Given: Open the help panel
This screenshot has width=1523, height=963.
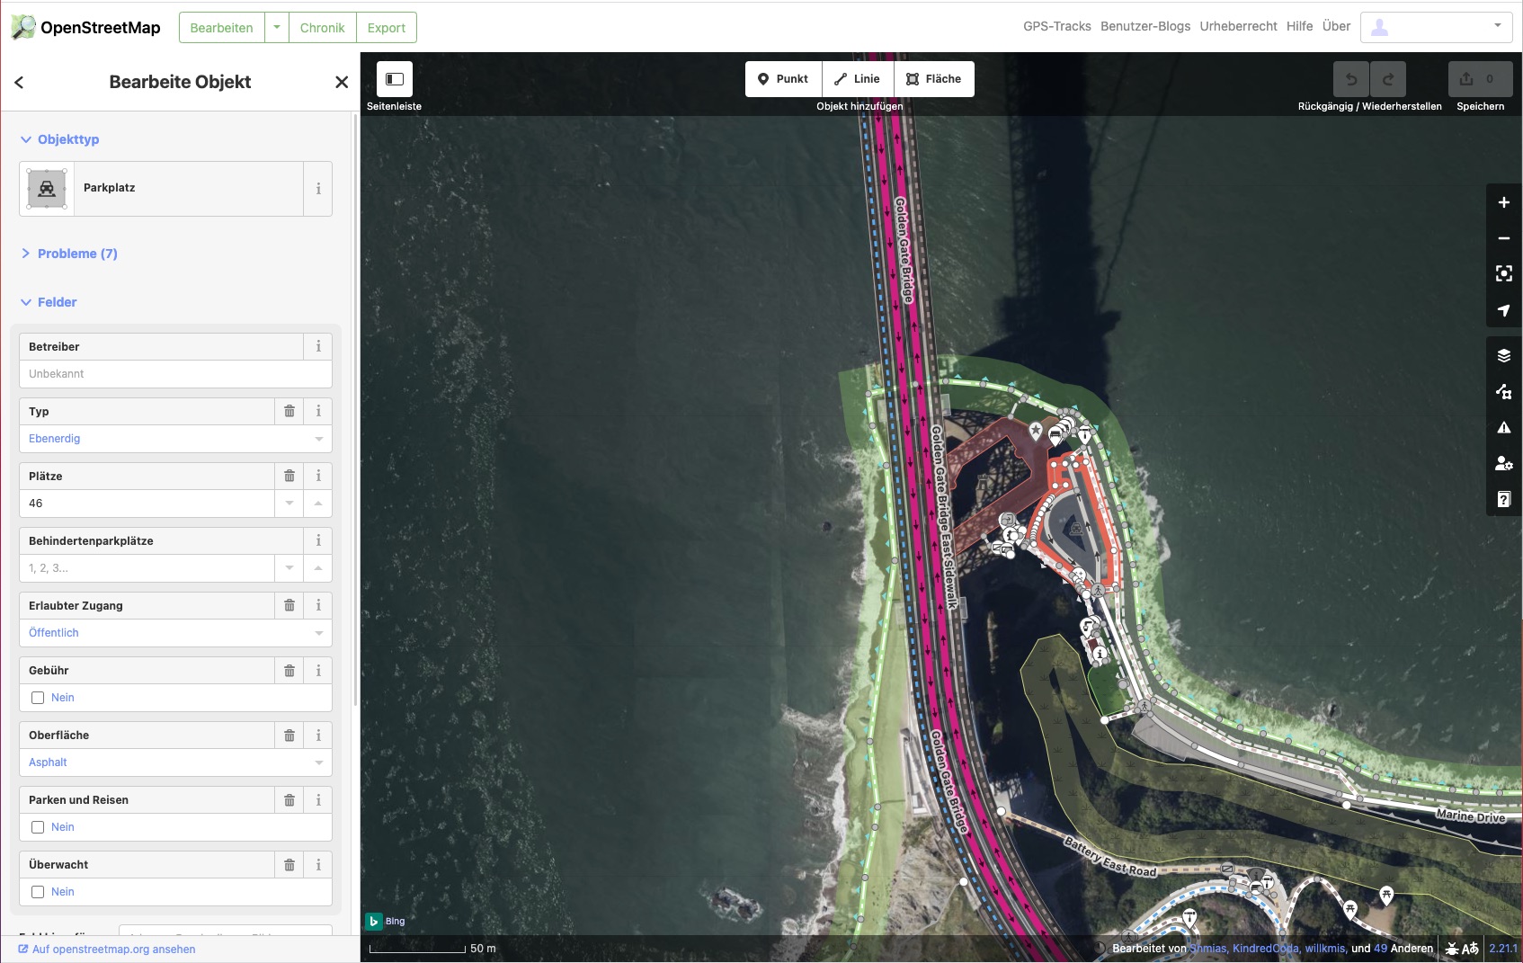Looking at the screenshot, I should pos(1504,500).
